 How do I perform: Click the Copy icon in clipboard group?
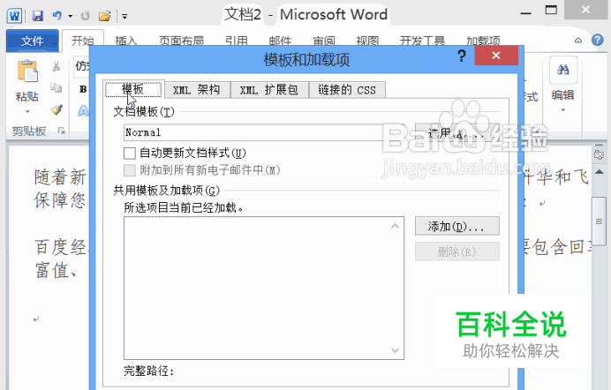57,88
